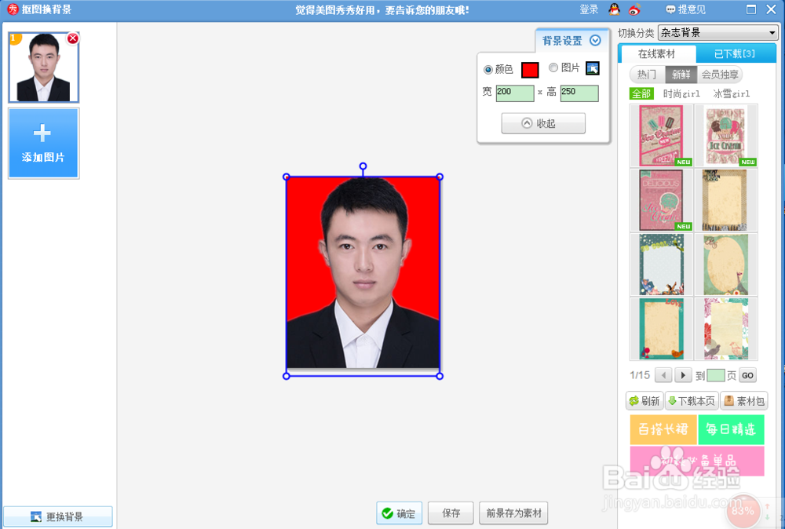
Task: Open the 素材包 material pack button
Action: pyautogui.click(x=744, y=401)
